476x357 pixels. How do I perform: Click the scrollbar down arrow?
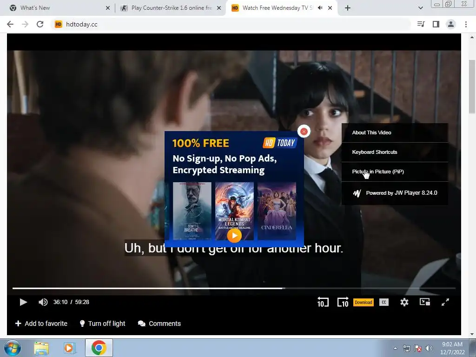click(x=472, y=334)
